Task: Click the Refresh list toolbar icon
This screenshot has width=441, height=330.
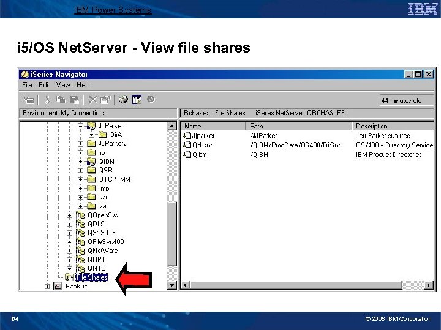Action: (137, 100)
